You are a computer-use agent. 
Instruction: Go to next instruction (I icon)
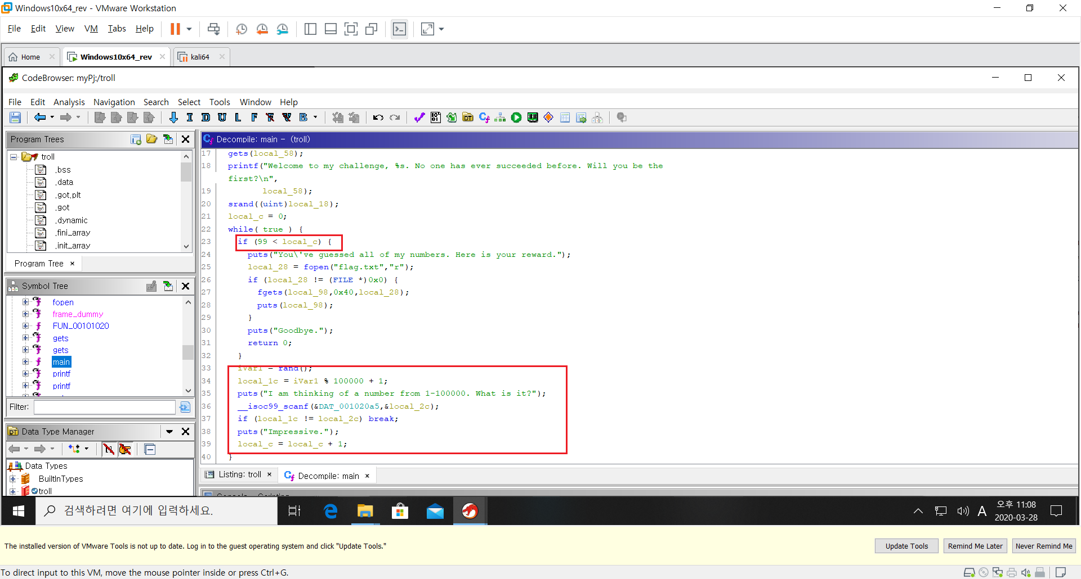(x=190, y=117)
